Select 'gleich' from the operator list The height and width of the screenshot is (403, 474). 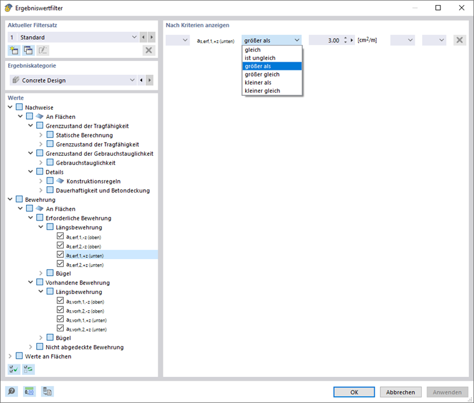[272, 50]
